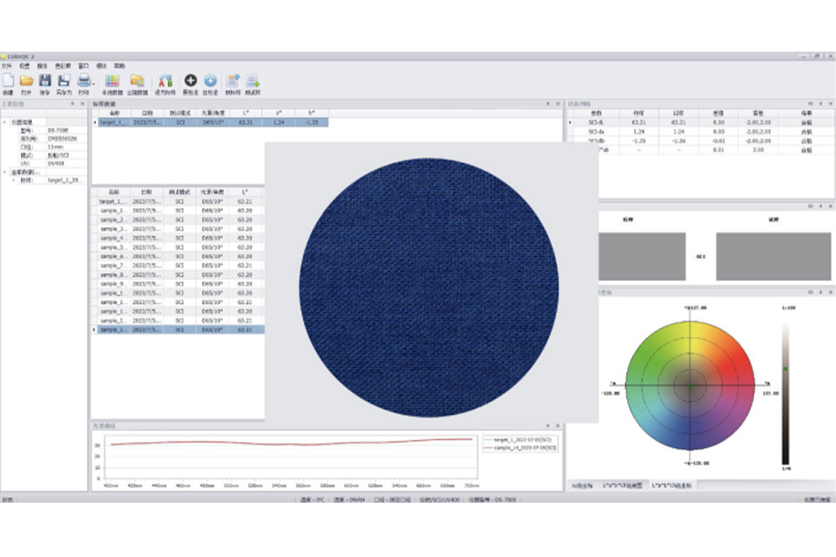
Task: Click the Print toolbar icon
Action: click(84, 81)
